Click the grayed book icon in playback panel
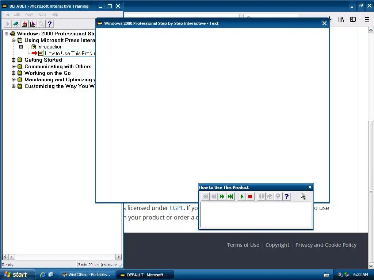 tap(270, 197)
